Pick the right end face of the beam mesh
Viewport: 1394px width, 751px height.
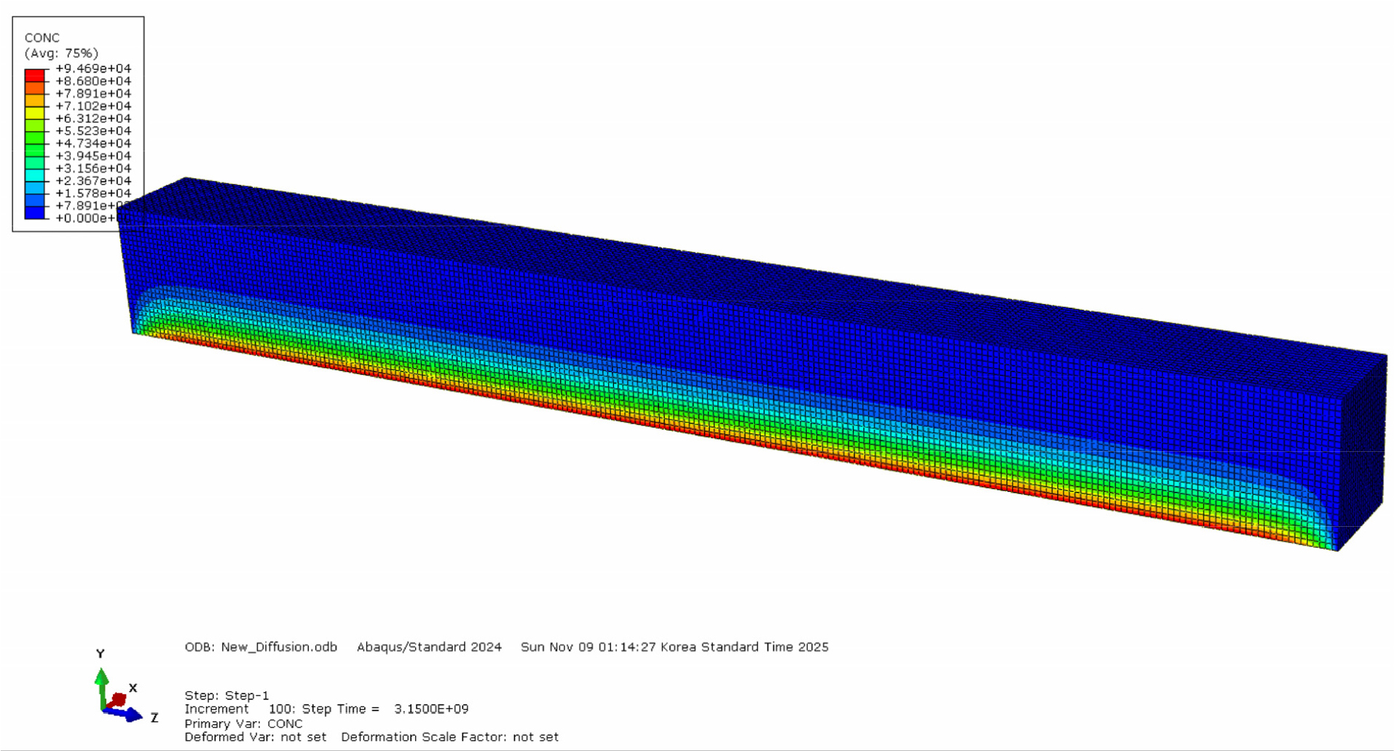[x=1363, y=451]
